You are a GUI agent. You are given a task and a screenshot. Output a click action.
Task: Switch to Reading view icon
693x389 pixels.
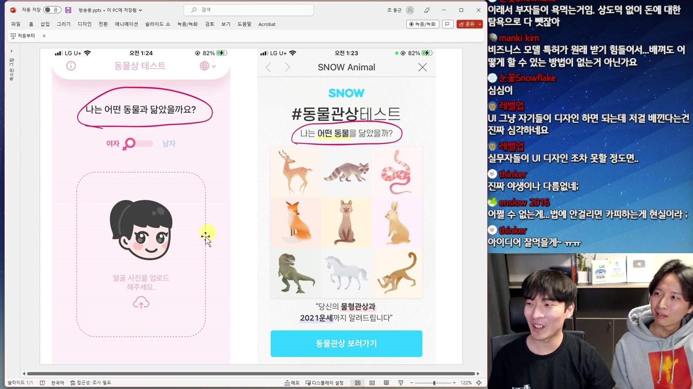click(386, 383)
